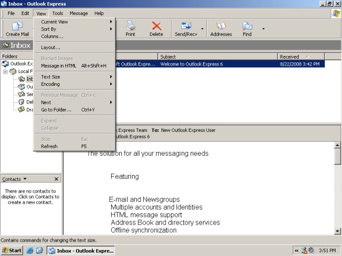Select the Outbox folder icon in tree
The image size is (342, 256).
click(21, 86)
